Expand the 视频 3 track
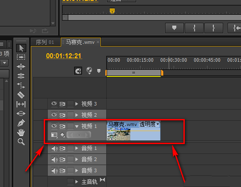Image resolution: width=241 pixels, height=187 pixels. (x=77, y=104)
